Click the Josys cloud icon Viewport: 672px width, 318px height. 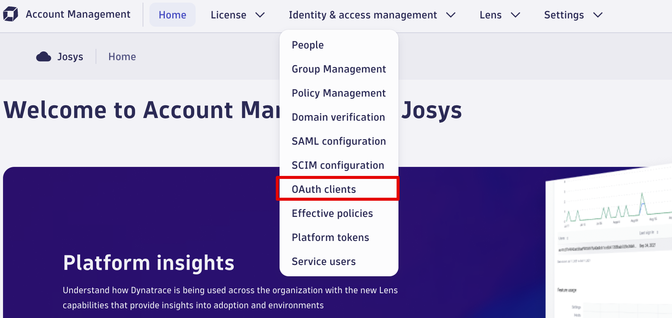44,57
